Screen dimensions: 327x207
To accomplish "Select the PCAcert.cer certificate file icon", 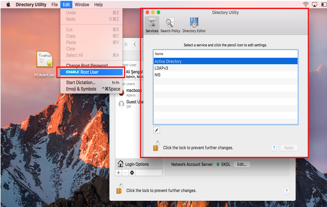I will (x=44, y=59).
